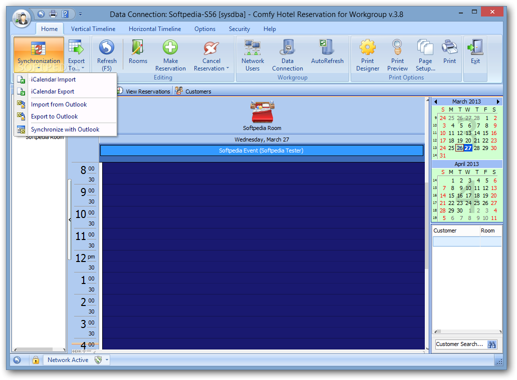Select the Home ribbon tab
Screen dimensions: 517x380
[50, 29]
